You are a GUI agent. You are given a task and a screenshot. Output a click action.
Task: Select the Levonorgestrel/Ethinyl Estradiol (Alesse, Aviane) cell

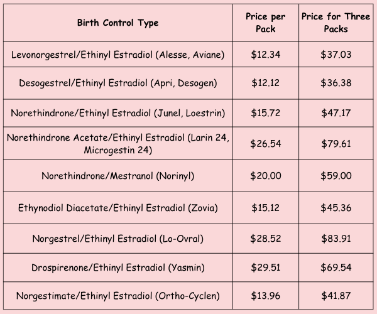[x=117, y=57]
